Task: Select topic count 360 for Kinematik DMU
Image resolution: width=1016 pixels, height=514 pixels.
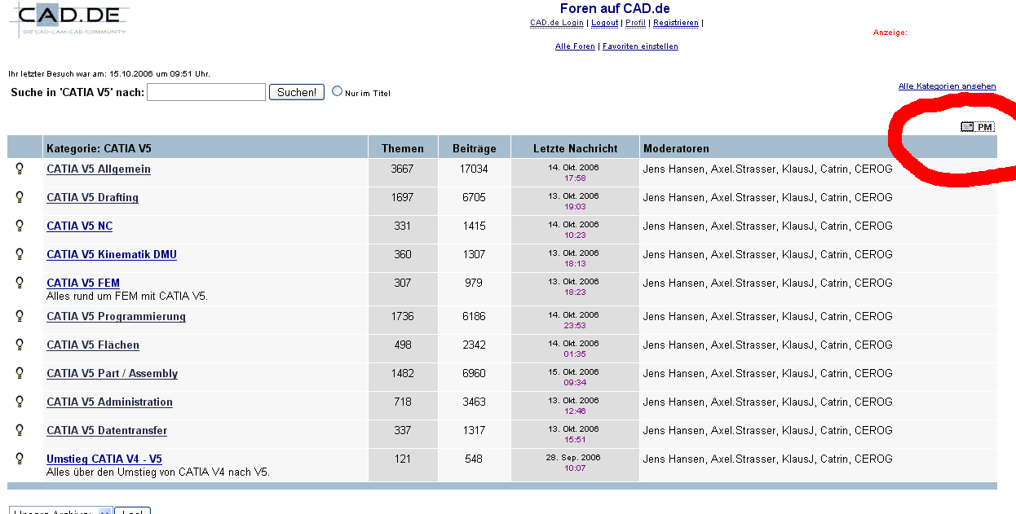Action: pyautogui.click(x=403, y=254)
